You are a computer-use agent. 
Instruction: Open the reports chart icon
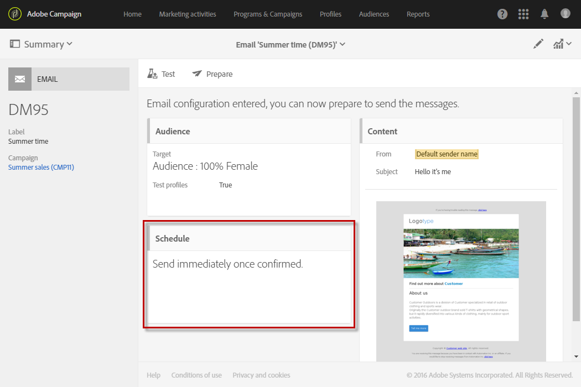[558, 44]
